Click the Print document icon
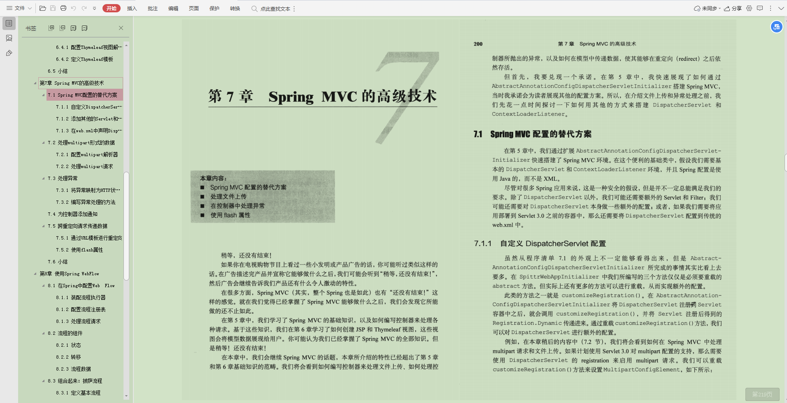The image size is (787, 403). pos(63,8)
